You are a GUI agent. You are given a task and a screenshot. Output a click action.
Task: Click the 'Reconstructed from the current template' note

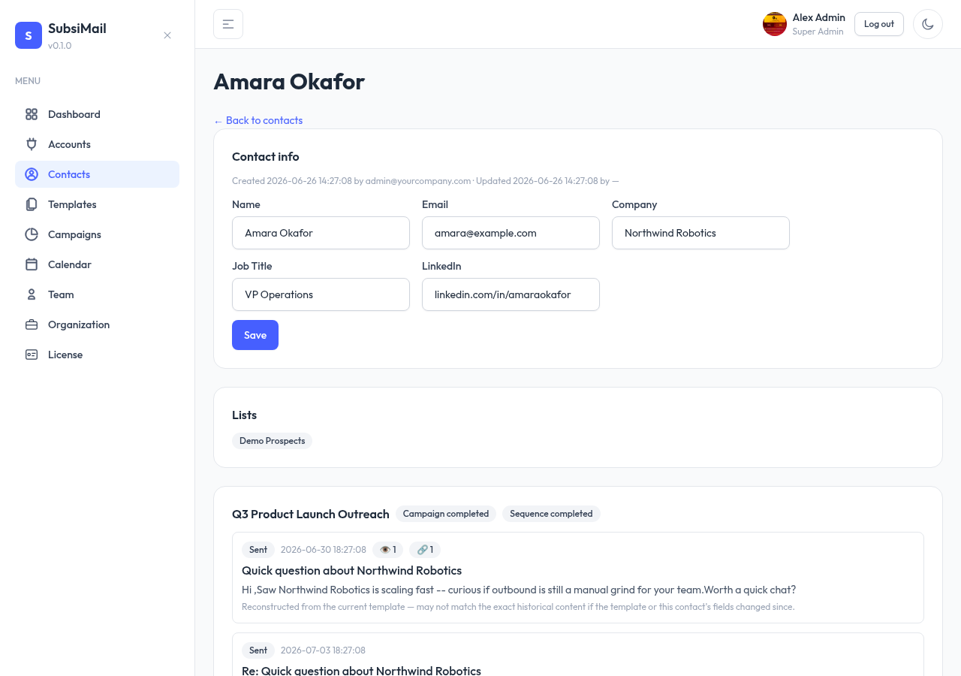pyautogui.click(x=518, y=607)
